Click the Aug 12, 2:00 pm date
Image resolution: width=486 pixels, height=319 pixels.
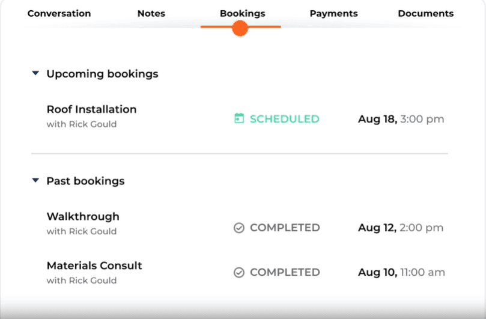401,228
